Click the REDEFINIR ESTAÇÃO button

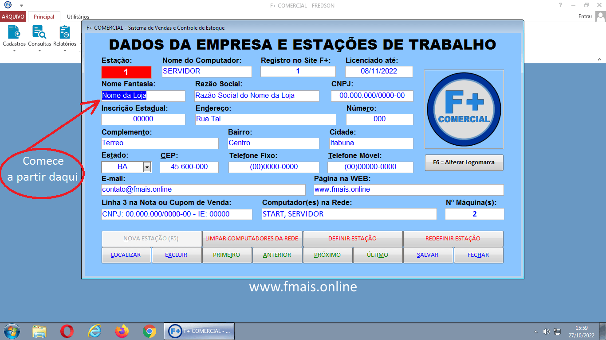pos(453,239)
